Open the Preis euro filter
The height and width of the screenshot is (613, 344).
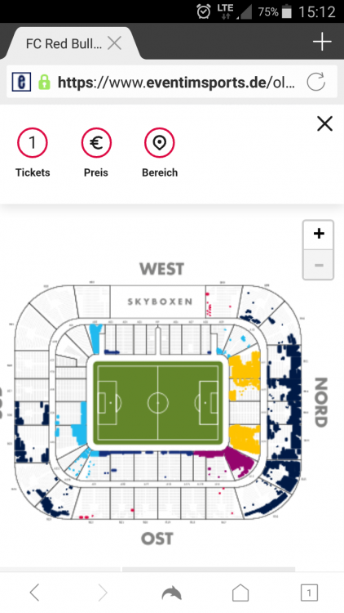pos(96,143)
